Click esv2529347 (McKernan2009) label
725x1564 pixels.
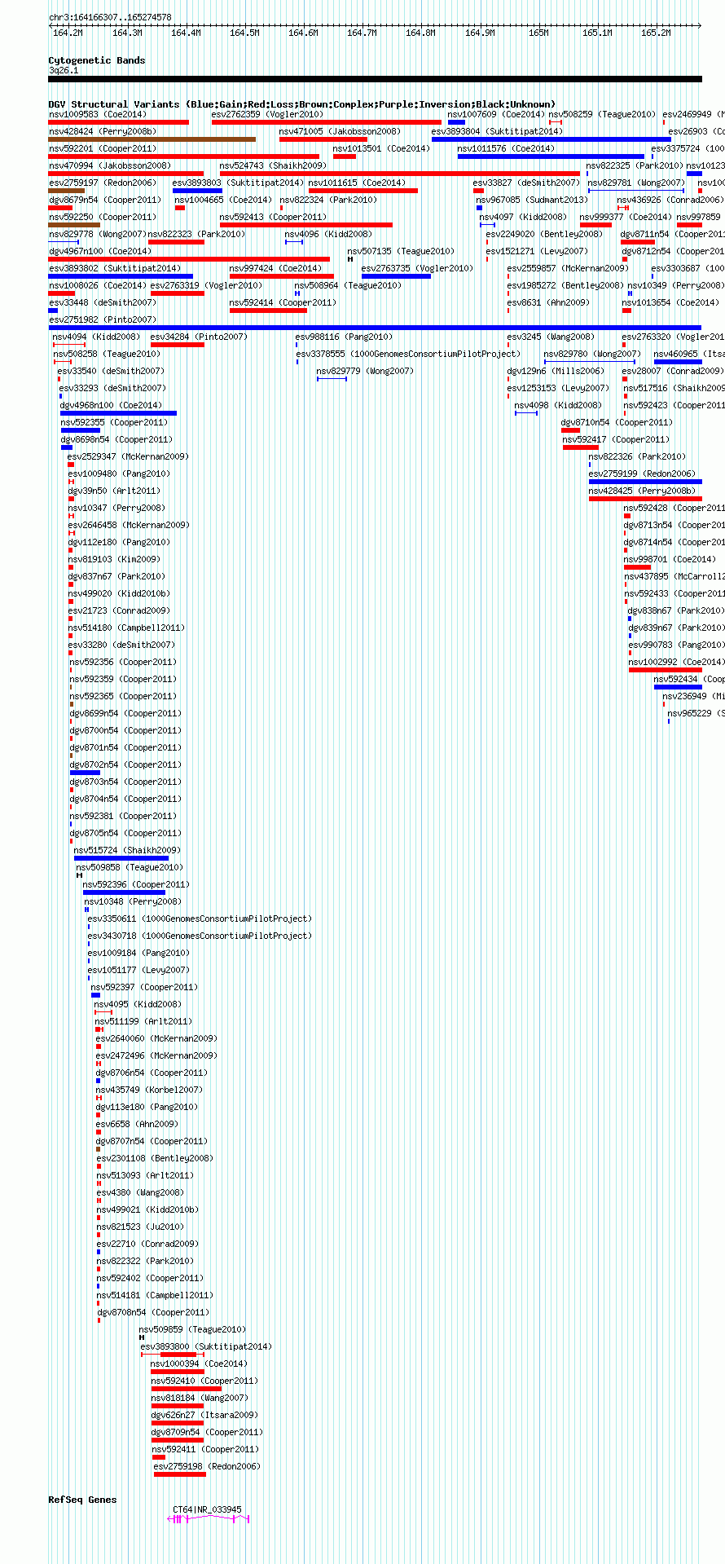click(x=128, y=456)
